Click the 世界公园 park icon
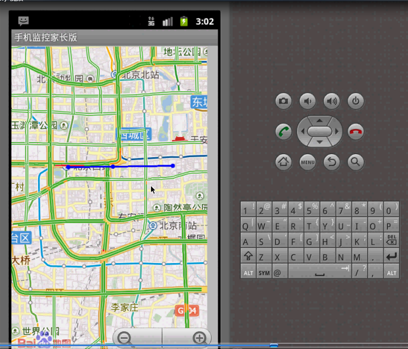This screenshot has width=408, height=349. (16, 331)
